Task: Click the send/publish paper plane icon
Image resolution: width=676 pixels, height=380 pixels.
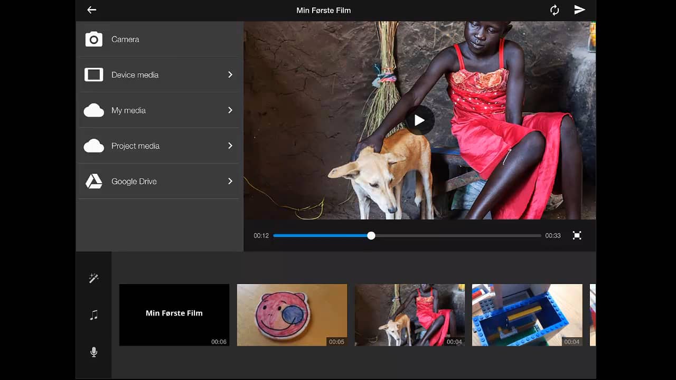Action: (x=580, y=10)
